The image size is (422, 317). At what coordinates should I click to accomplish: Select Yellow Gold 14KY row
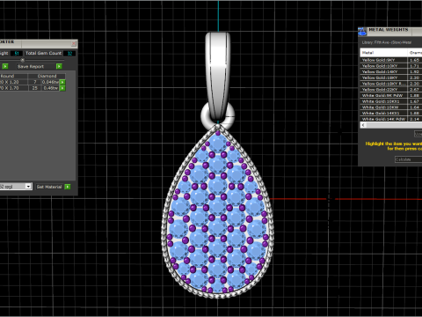point(391,71)
